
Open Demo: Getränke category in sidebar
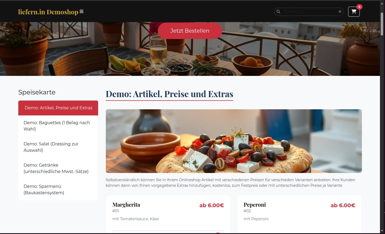(58, 168)
